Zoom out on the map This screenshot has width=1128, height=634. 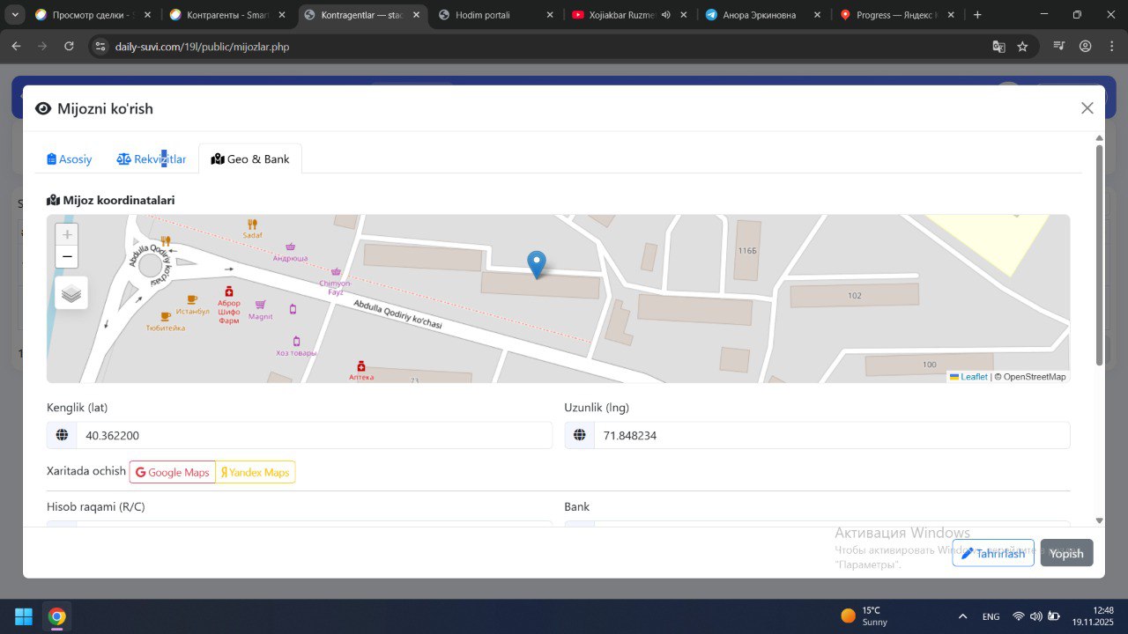67,257
